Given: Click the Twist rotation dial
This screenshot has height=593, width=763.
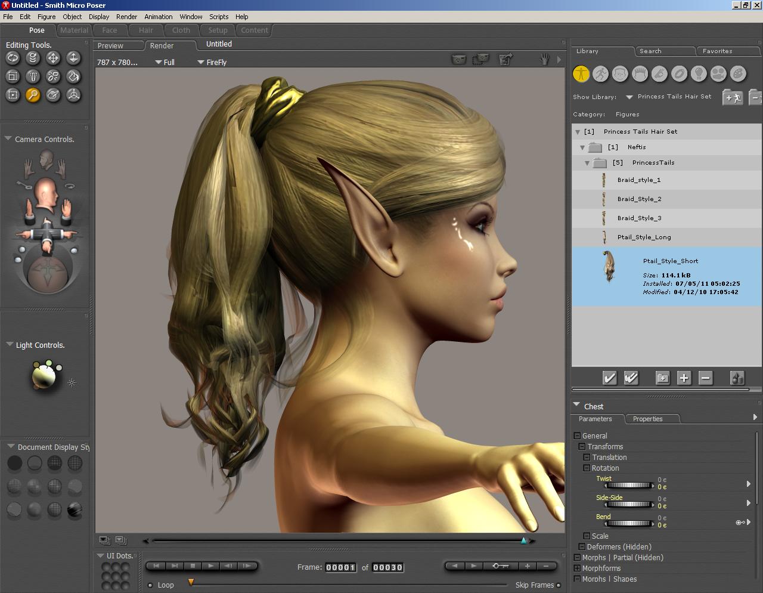Looking at the screenshot, I should [629, 486].
